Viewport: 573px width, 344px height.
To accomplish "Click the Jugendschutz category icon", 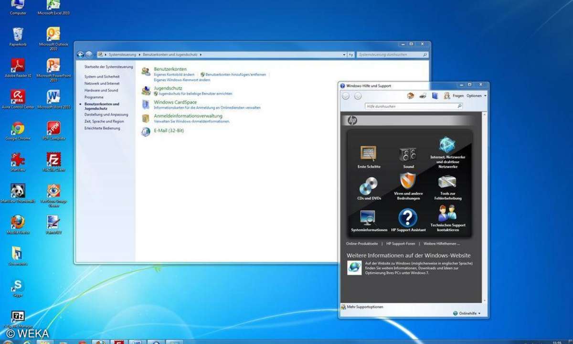I will (146, 91).
